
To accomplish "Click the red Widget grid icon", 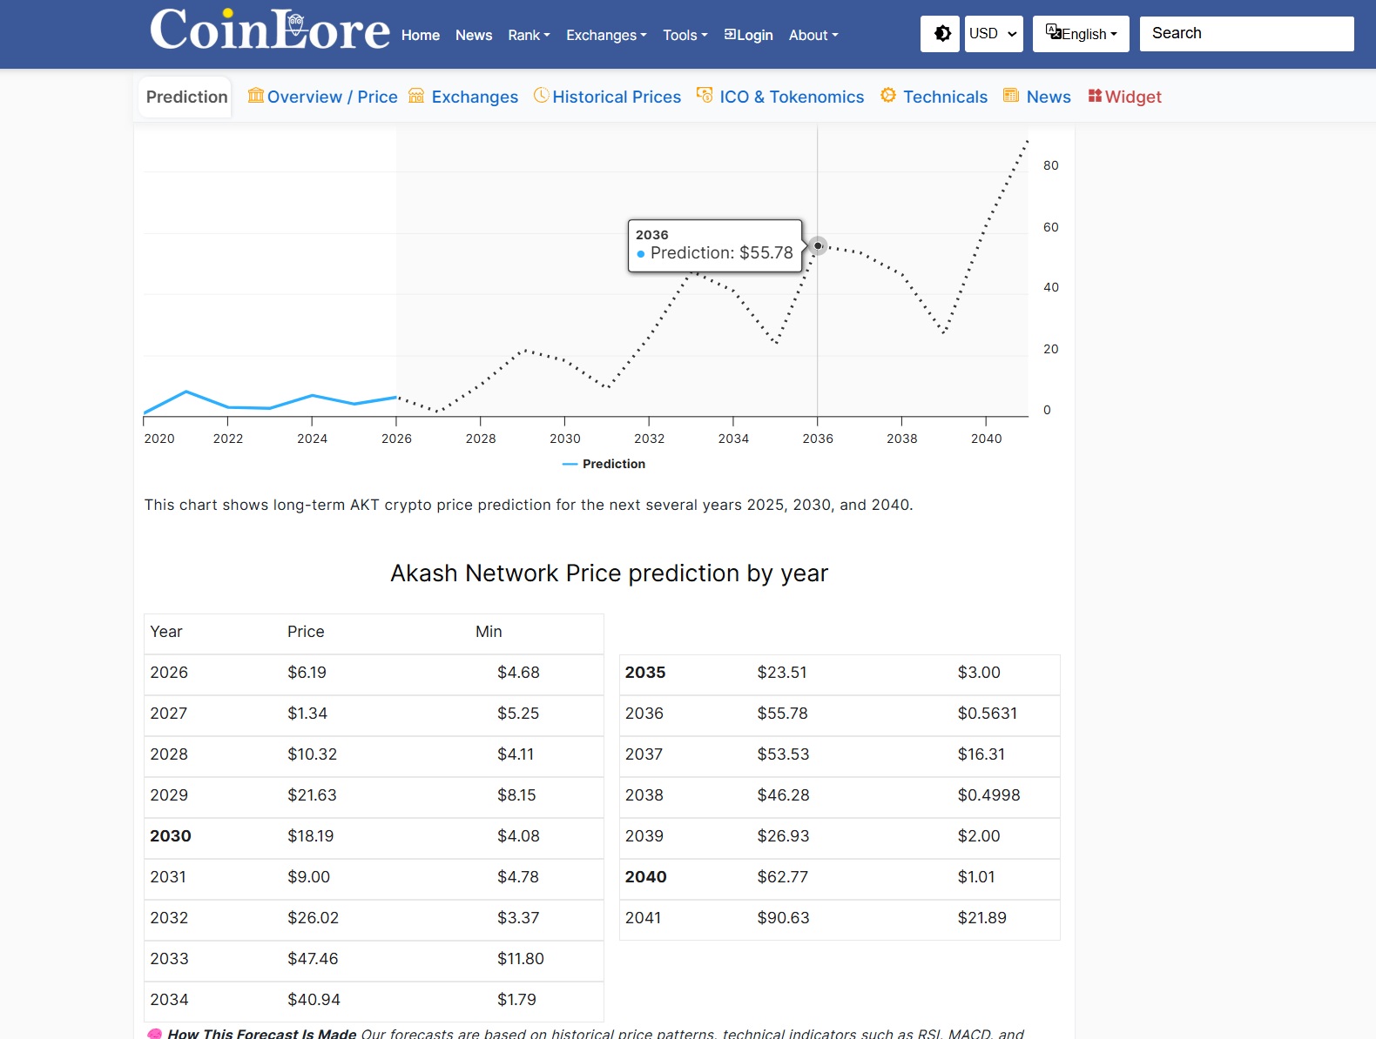I will click(x=1095, y=96).
